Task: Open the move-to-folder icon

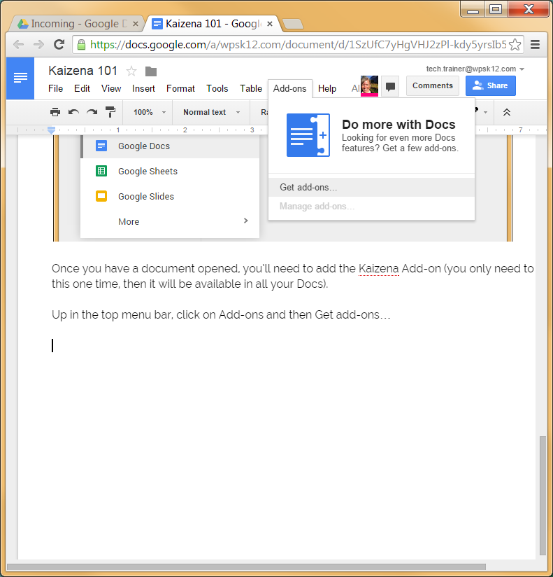Action: (150, 71)
